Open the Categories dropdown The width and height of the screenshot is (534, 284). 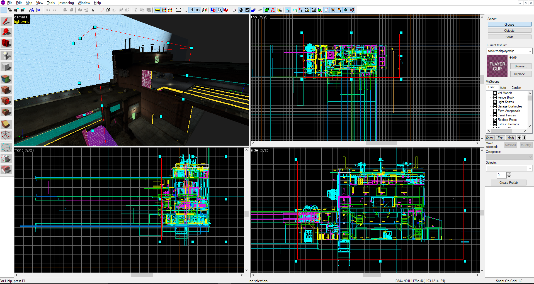pos(509,157)
